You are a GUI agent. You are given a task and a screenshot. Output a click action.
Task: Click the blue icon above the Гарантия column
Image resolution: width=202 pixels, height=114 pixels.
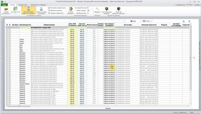[x=184, y=21]
